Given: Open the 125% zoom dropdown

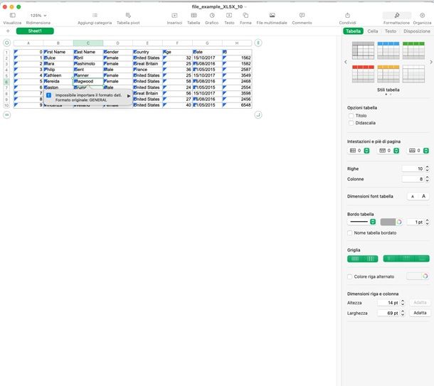Looking at the screenshot, I should pos(38,15).
